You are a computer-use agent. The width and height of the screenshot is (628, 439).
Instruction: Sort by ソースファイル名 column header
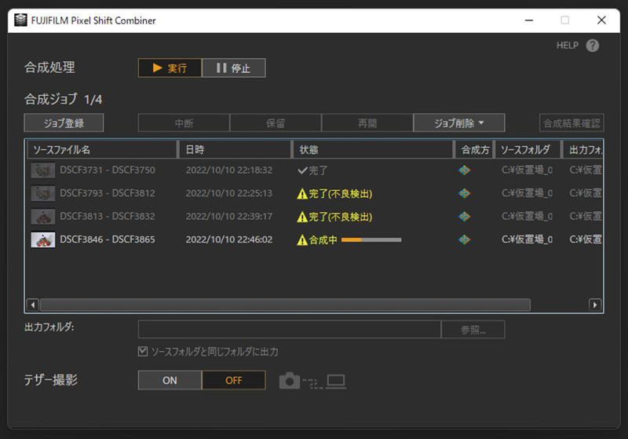(x=102, y=150)
